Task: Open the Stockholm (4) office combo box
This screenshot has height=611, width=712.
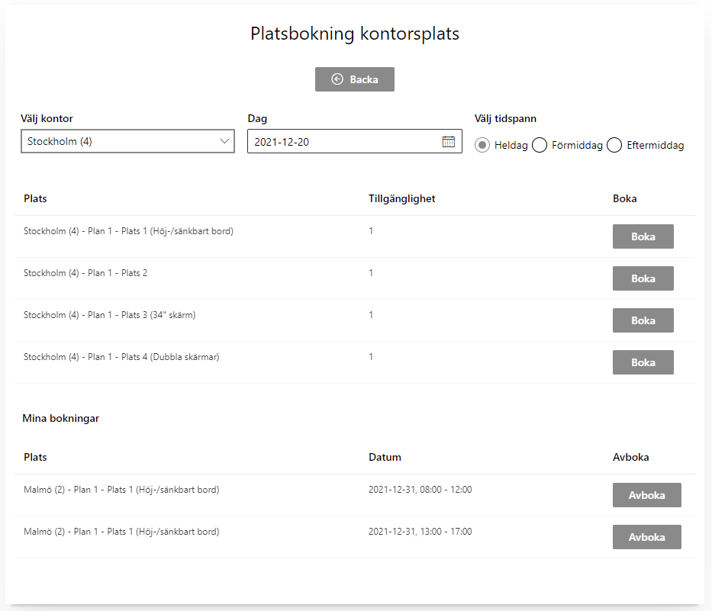Action: click(127, 141)
